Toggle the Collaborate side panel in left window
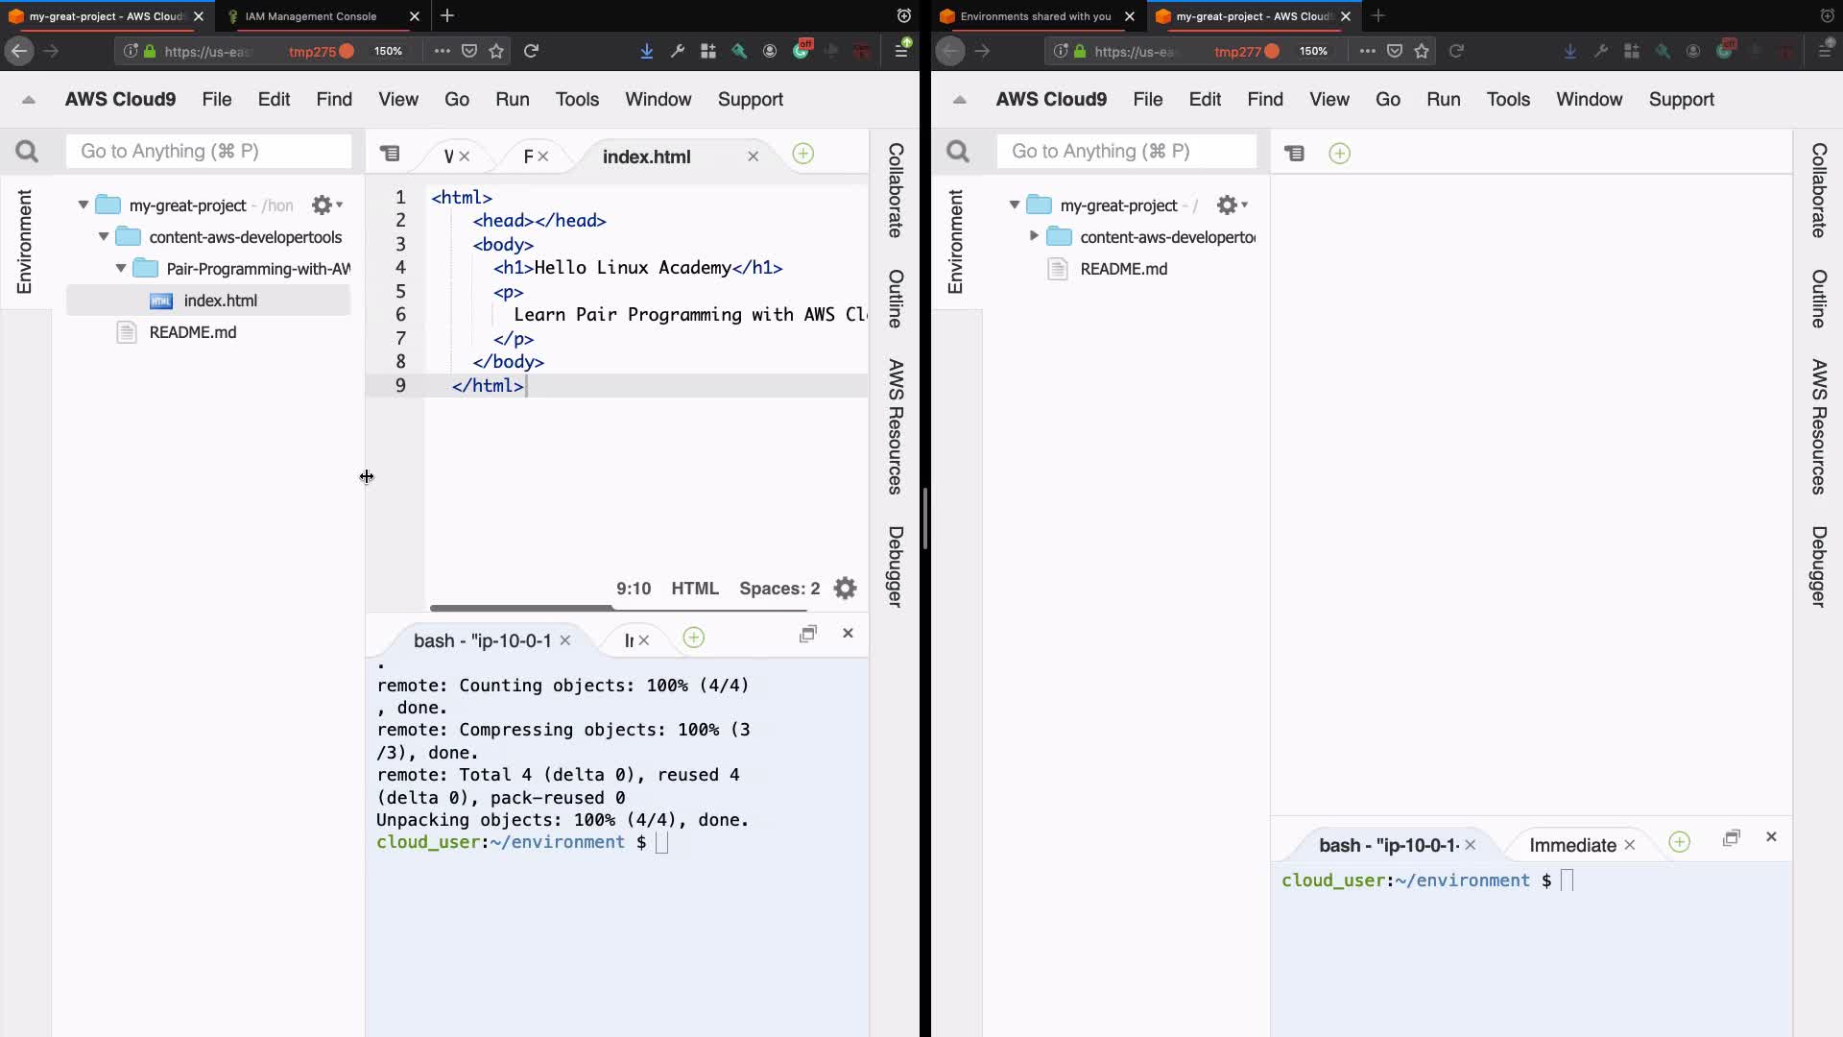 click(895, 190)
